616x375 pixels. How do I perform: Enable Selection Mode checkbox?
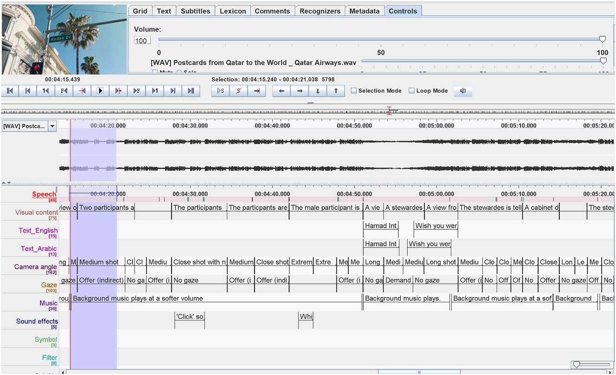pyautogui.click(x=354, y=91)
